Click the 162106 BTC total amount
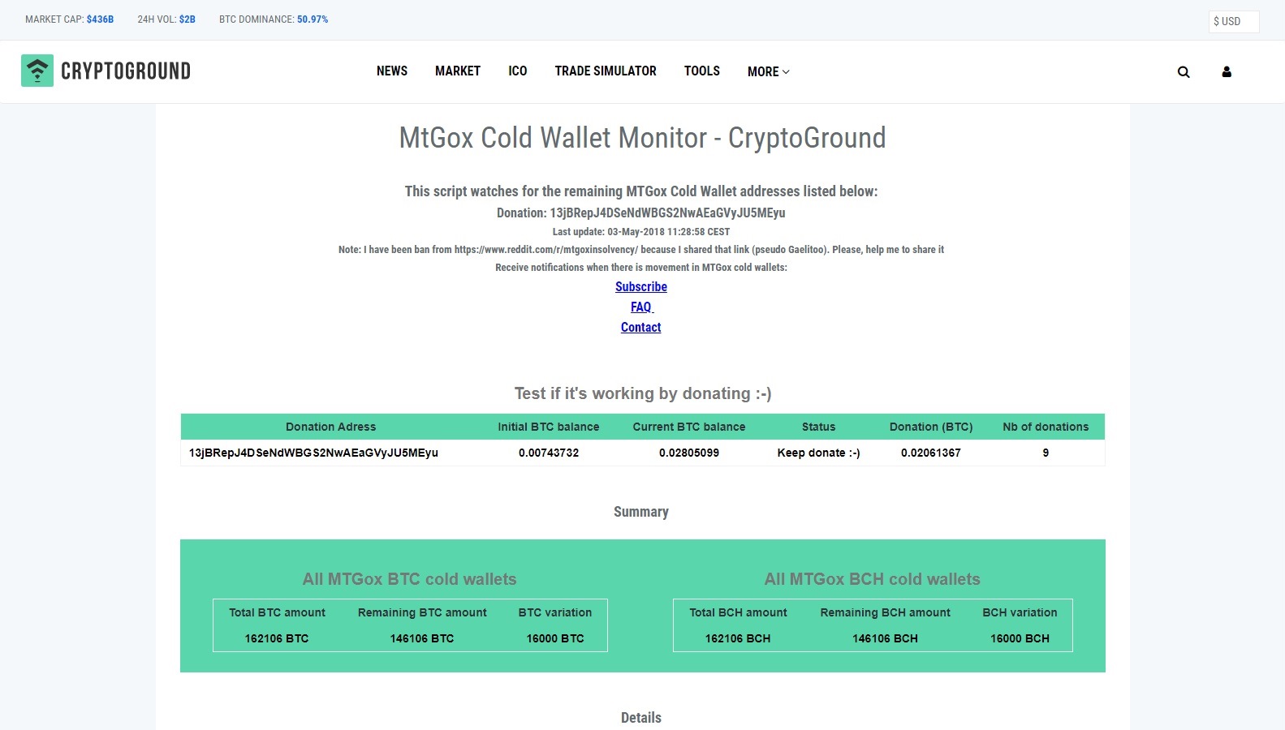Viewport: 1285px width, 730px height. tap(277, 638)
